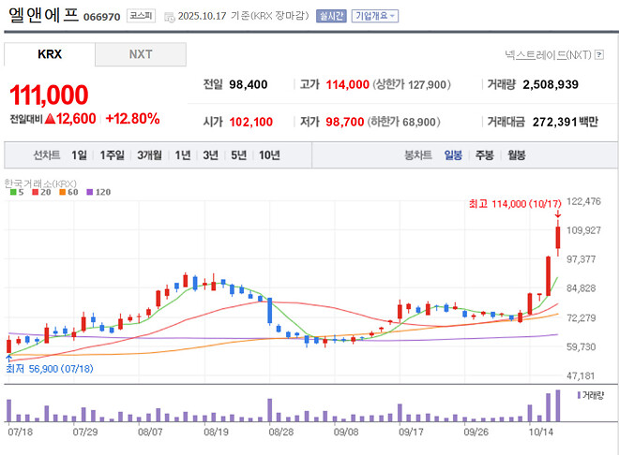Click the purple 120-day moving average swatch
Image resolution: width=619 pixels, height=455 pixels.
(90, 192)
